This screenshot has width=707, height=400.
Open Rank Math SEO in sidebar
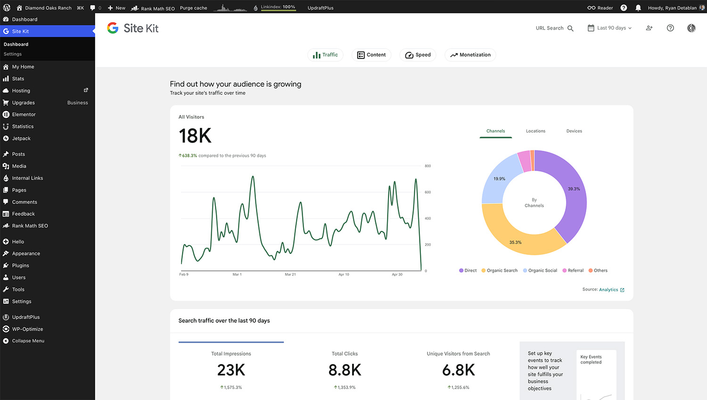(47, 226)
